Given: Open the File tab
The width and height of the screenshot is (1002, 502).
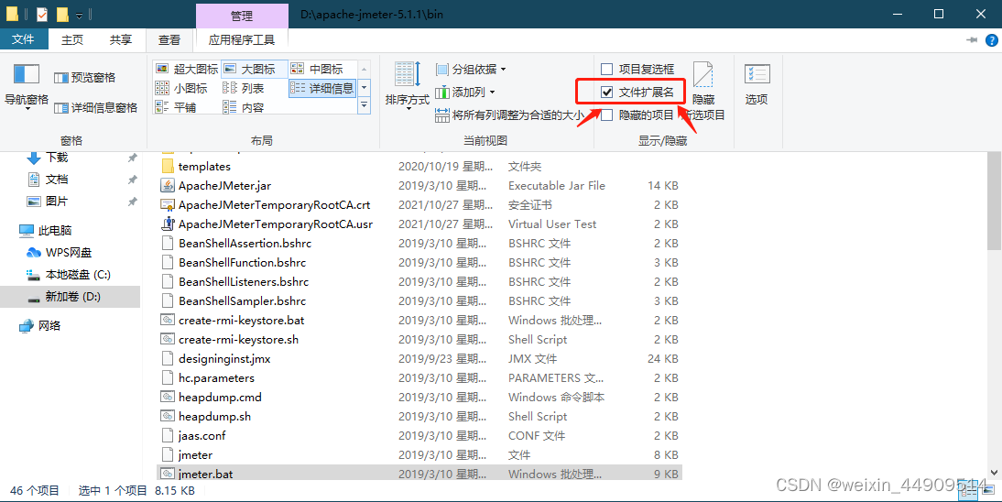Looking at the screenshot, I should (24, 39).
